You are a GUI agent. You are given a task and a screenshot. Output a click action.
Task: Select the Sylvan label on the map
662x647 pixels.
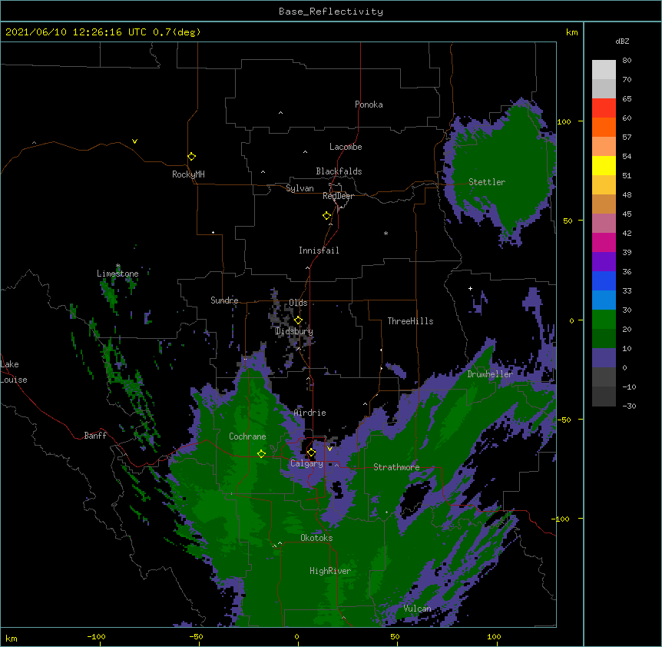tap(300, 188)
